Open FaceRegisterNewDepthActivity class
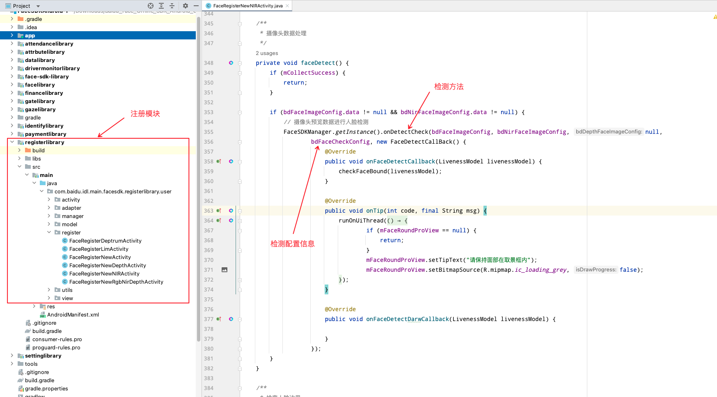Screen dimensions: 717x397 [x=108, y=266]
